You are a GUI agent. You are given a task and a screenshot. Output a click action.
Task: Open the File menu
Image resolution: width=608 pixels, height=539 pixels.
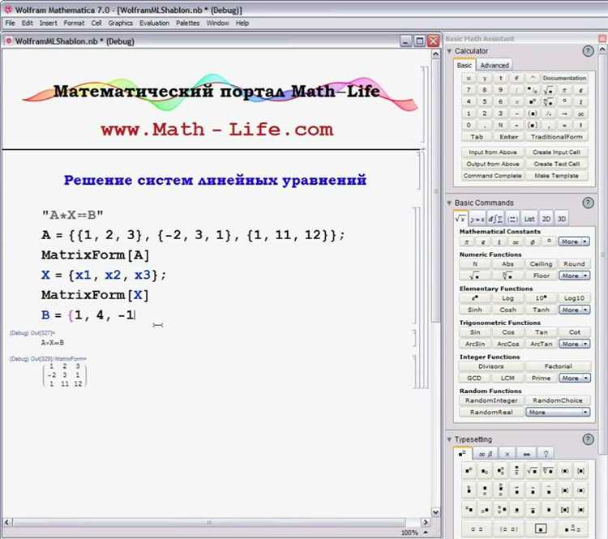[10, 23]
